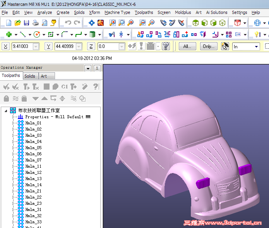The image size is (269, 228).
Task: Click the Fit to screen icon
Action: [91, 23]
